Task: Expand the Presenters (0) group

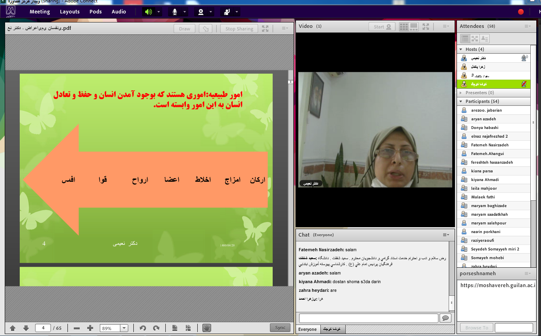Action: tap(461, 93)
